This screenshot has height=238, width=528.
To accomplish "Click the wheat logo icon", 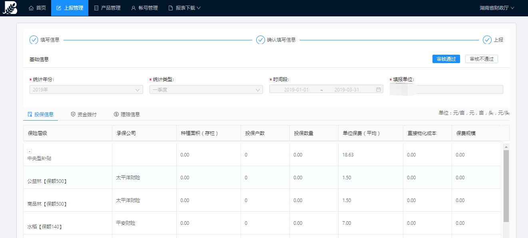I will [x=10, y=8].
